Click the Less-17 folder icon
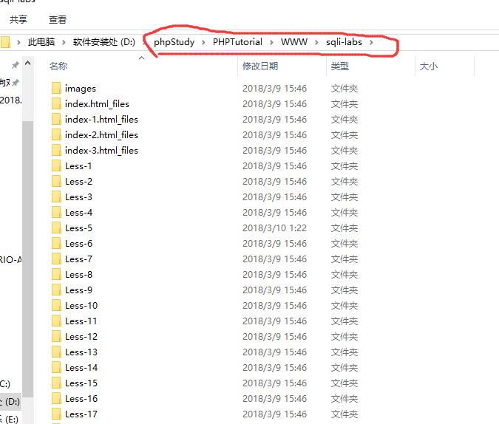This screenshot has height=424, width=499. 56,414
